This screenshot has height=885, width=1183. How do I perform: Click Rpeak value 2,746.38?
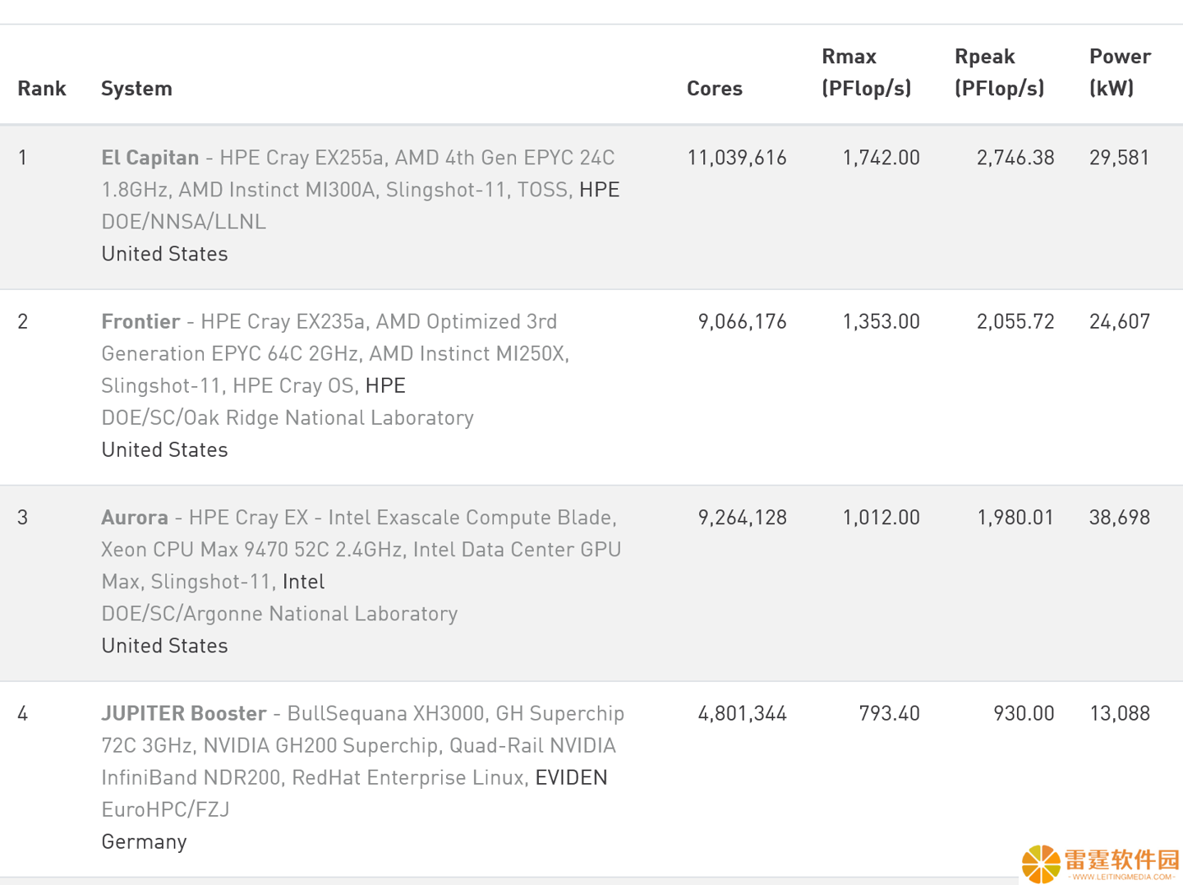pos(1015,157)
